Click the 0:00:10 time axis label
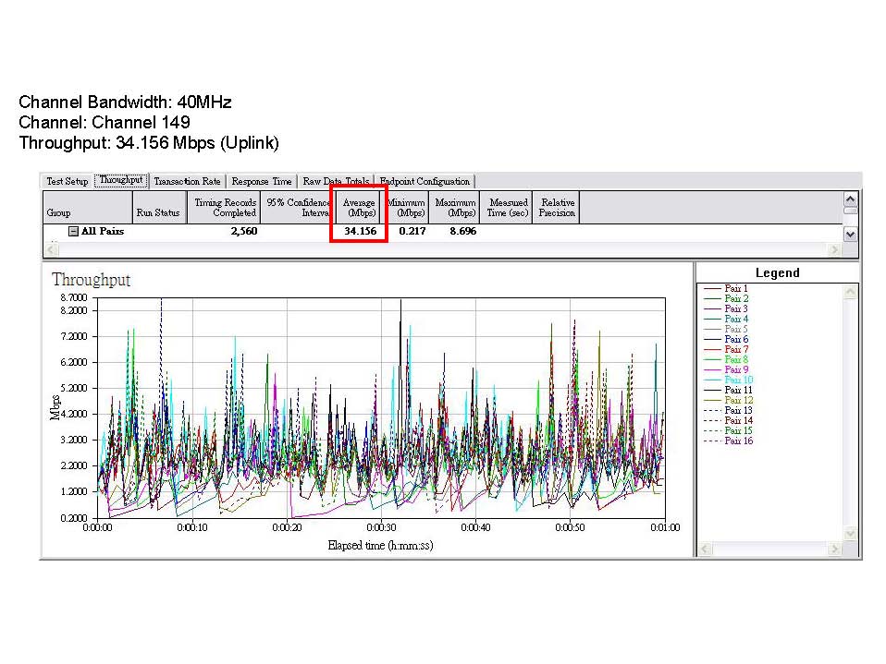The width and height of the screenshot is (886, 664). click(192, 527)
